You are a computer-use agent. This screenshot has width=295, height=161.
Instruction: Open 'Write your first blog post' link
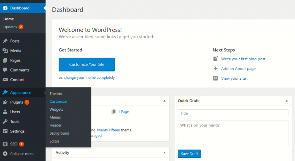(x=243, y=59)
